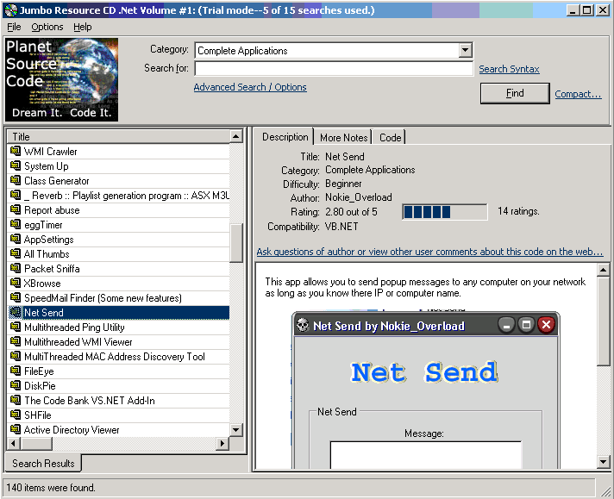
Task: Click the Jumbo Resource CD title bar icon
Action: 11,10
